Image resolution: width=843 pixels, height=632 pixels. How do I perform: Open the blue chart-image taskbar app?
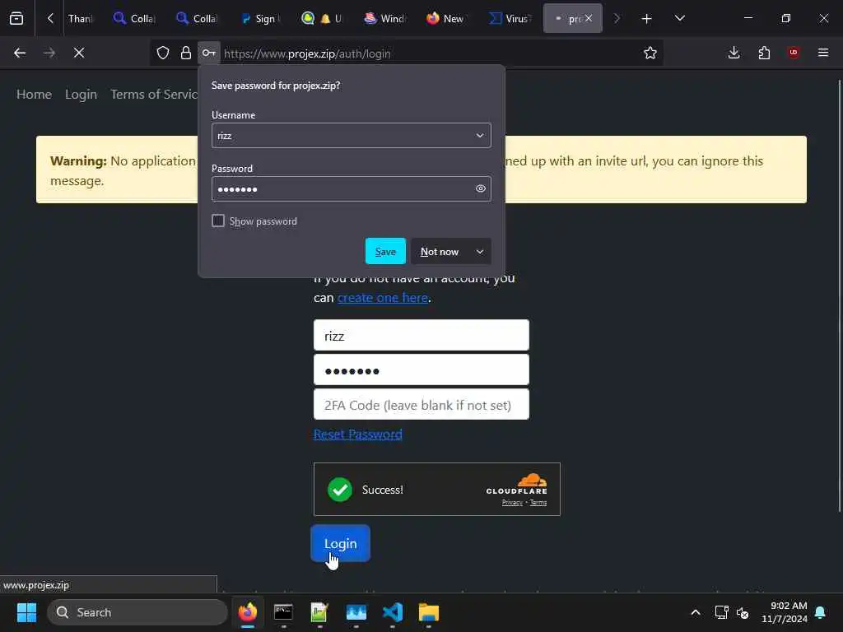(356, 612)
